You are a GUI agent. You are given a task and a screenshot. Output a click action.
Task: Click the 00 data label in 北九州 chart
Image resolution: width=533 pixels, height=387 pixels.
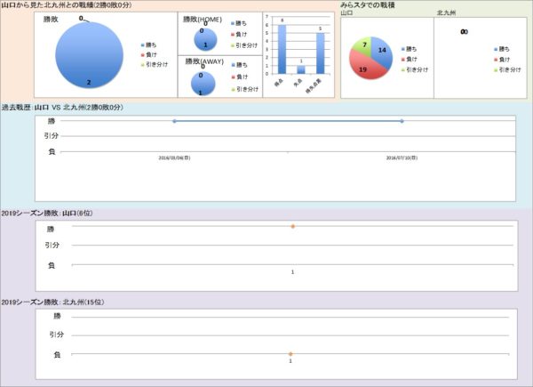pos(464,32)
